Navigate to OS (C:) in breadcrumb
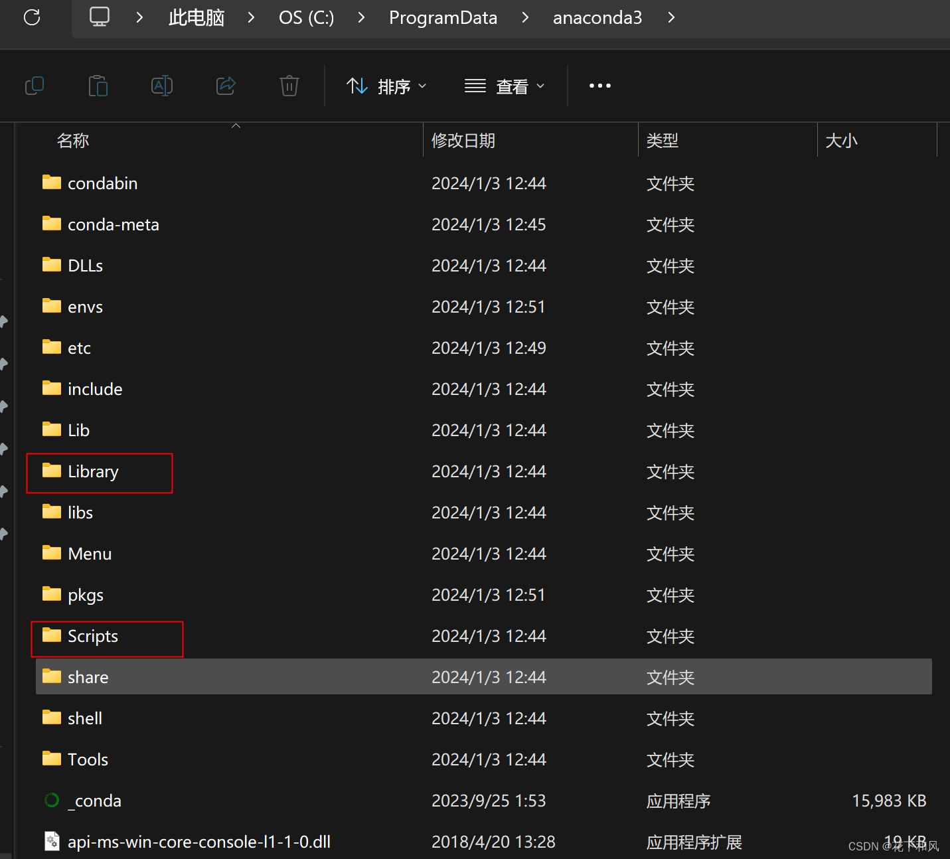 306,18
